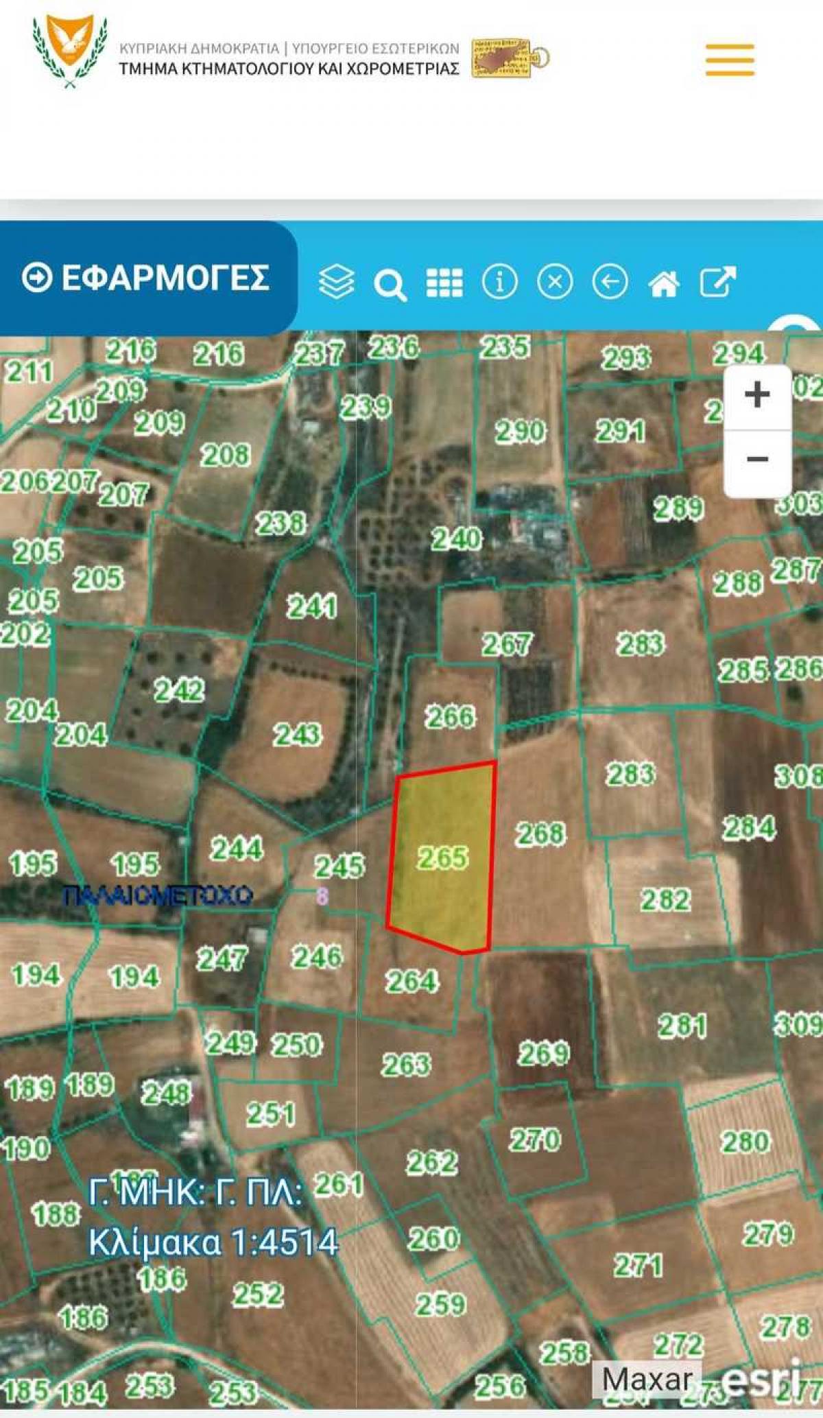The image size is (823, 1418).
Task: Click parcel label 266
Action: pyautogui.click(x=450, y=718)
